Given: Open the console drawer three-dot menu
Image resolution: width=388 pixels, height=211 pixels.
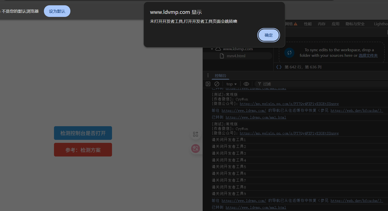Looking at the screenshot, I should (208, 75).
